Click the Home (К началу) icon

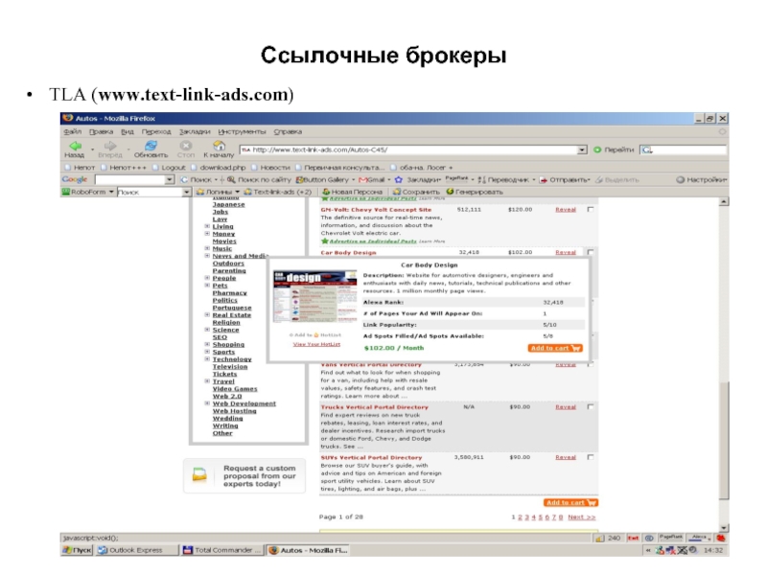point(219,146)
